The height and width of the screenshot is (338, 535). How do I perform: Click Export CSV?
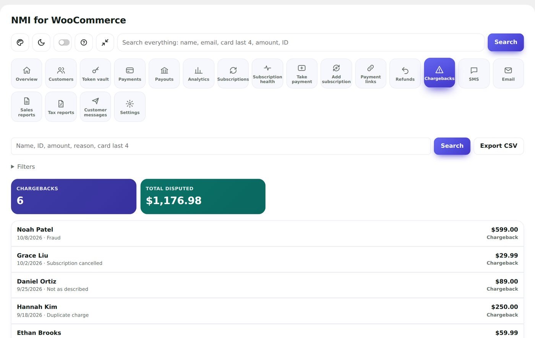pyautogui.click(x=499, y=146)
